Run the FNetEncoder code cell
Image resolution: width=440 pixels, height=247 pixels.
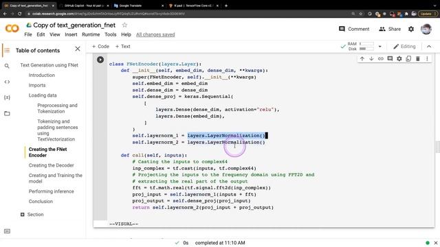coord(100,60)
